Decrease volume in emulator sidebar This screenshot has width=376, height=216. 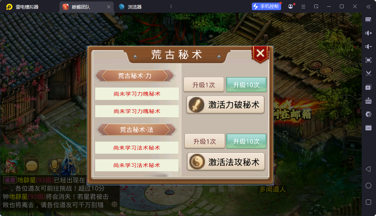[x=368, y=47]
